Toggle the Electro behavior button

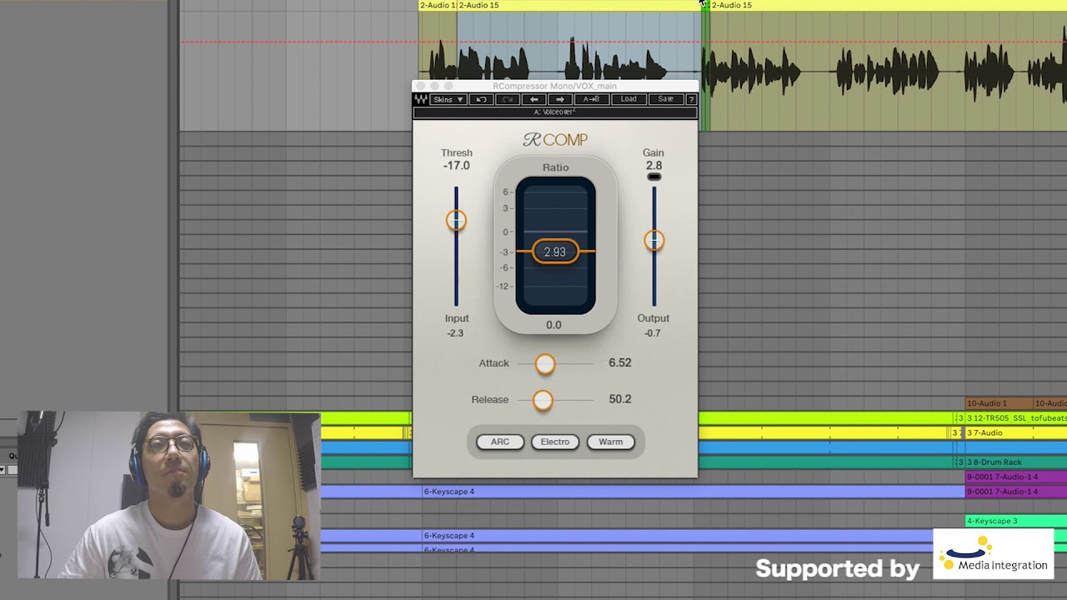tap(555, 442)
